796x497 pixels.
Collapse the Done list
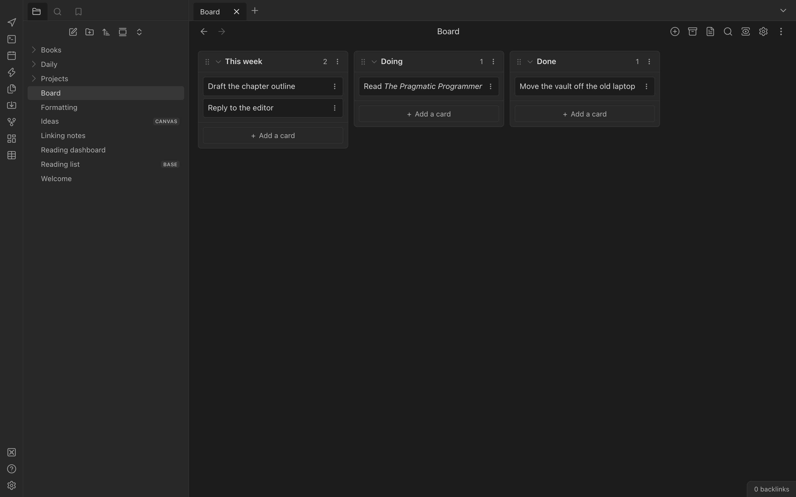click(530, 62)
